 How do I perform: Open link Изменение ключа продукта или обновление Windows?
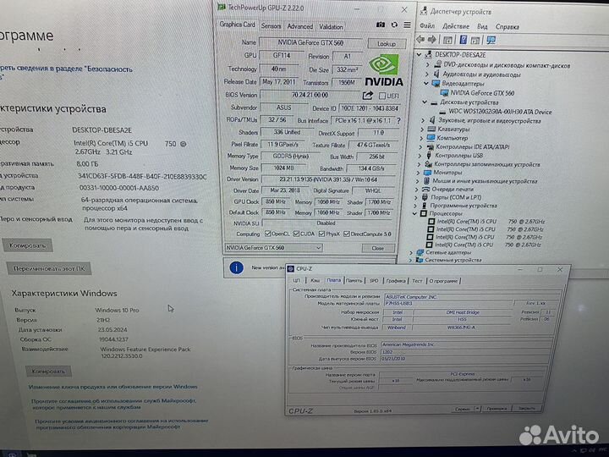[x=112, y=387]
